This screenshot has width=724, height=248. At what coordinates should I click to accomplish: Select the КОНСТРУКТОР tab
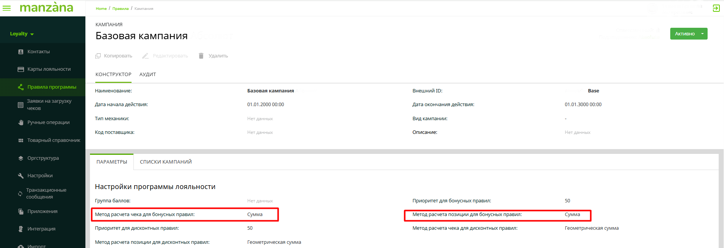(113, 75)
